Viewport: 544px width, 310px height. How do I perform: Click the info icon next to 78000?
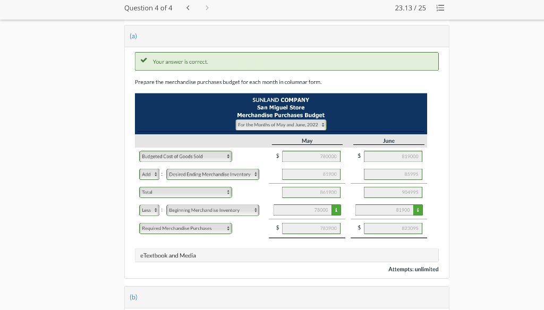point(336,210)
